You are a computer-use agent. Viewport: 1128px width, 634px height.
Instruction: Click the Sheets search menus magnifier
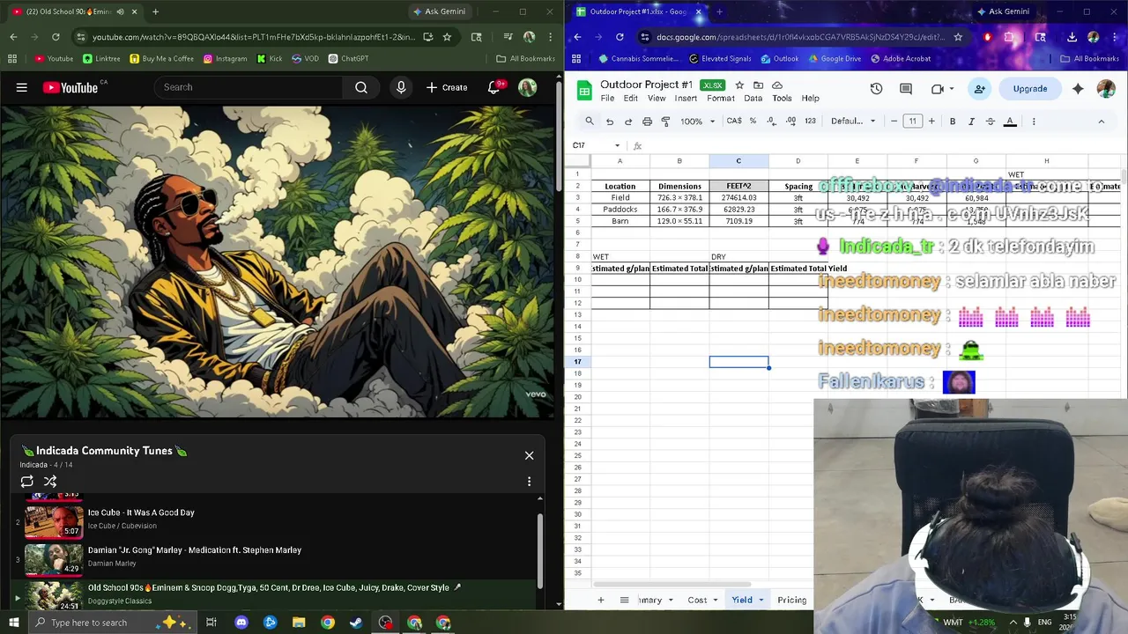click(590, 122)
